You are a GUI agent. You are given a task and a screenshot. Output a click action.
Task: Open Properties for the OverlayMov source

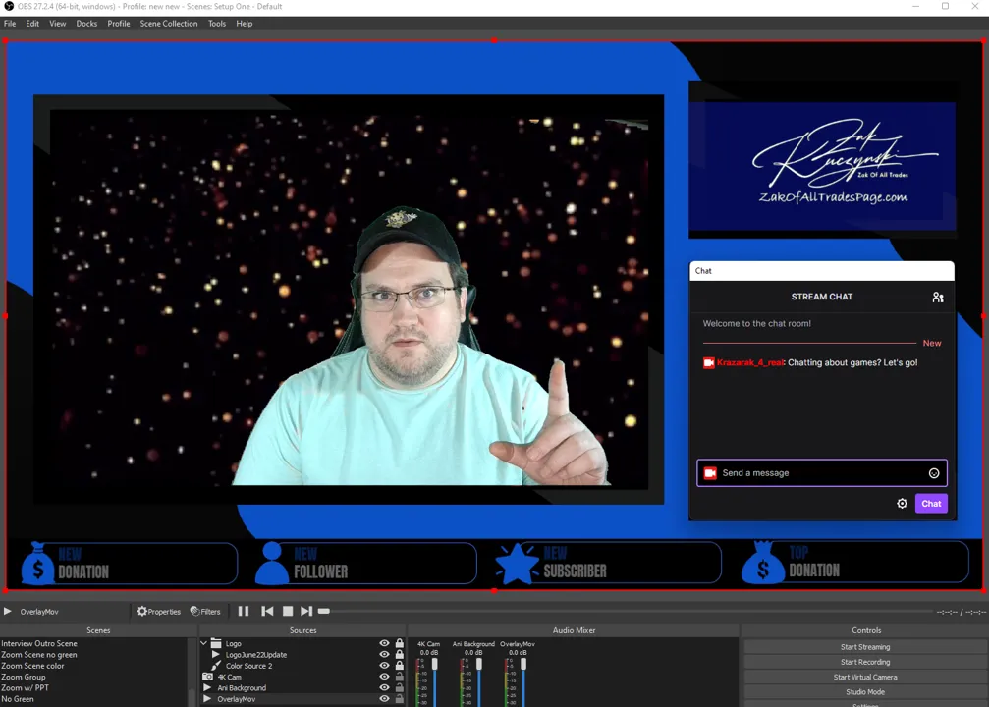(x=157, y=611)
